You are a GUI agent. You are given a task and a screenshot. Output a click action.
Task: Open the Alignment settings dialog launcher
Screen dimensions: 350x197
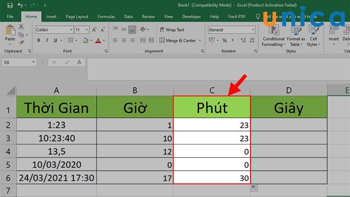pyautogui.click(x=202, y=51)
